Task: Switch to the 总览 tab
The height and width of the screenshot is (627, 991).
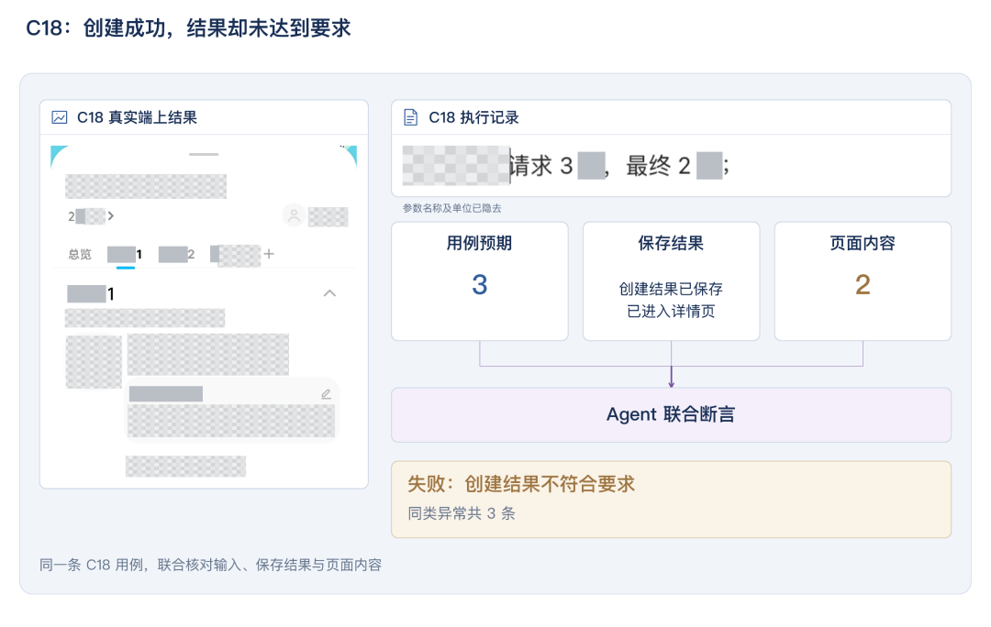Action: [x=80, y=255]
